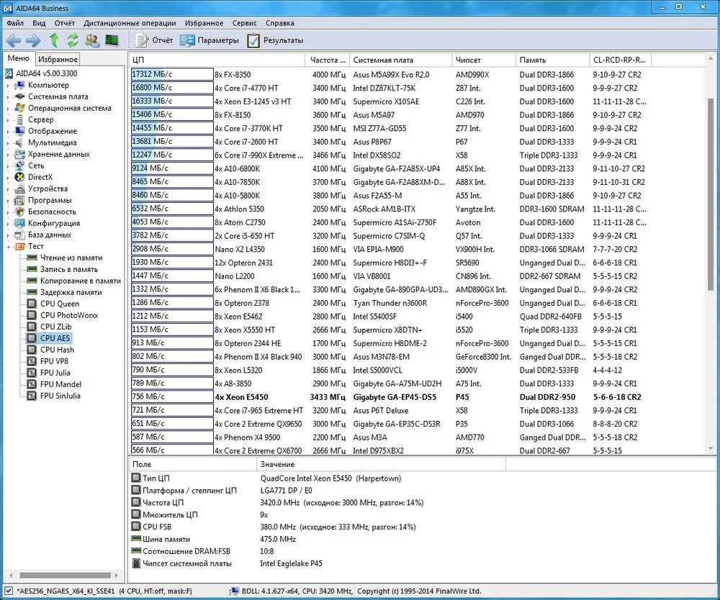Click the Отчёт toolbar button
Screen dimensions: 720x600
[154, 40]
